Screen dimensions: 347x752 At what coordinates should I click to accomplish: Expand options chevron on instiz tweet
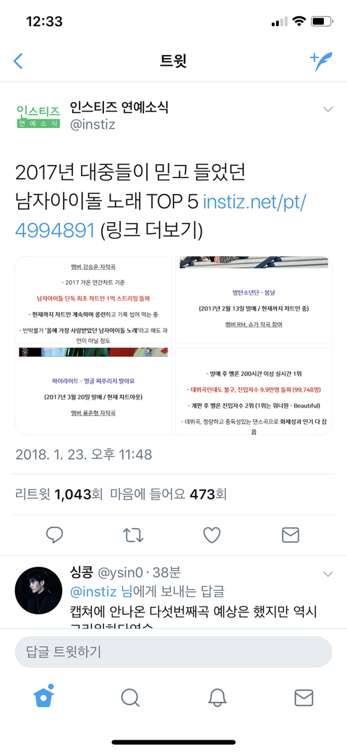tap(327, 109)
